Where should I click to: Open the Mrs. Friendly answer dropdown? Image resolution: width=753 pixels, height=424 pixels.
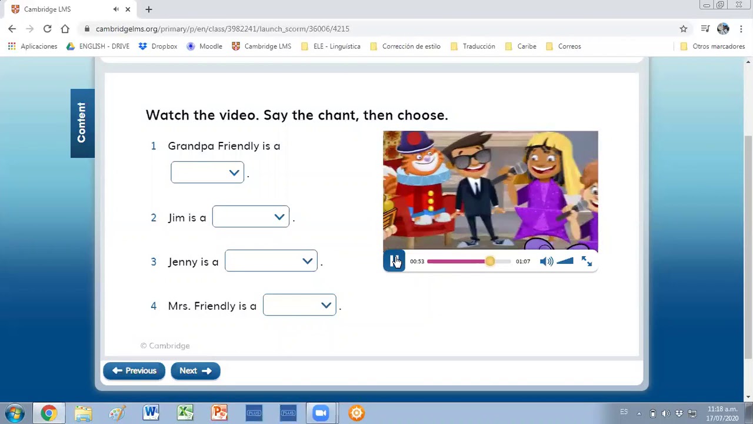click(299, 305)
